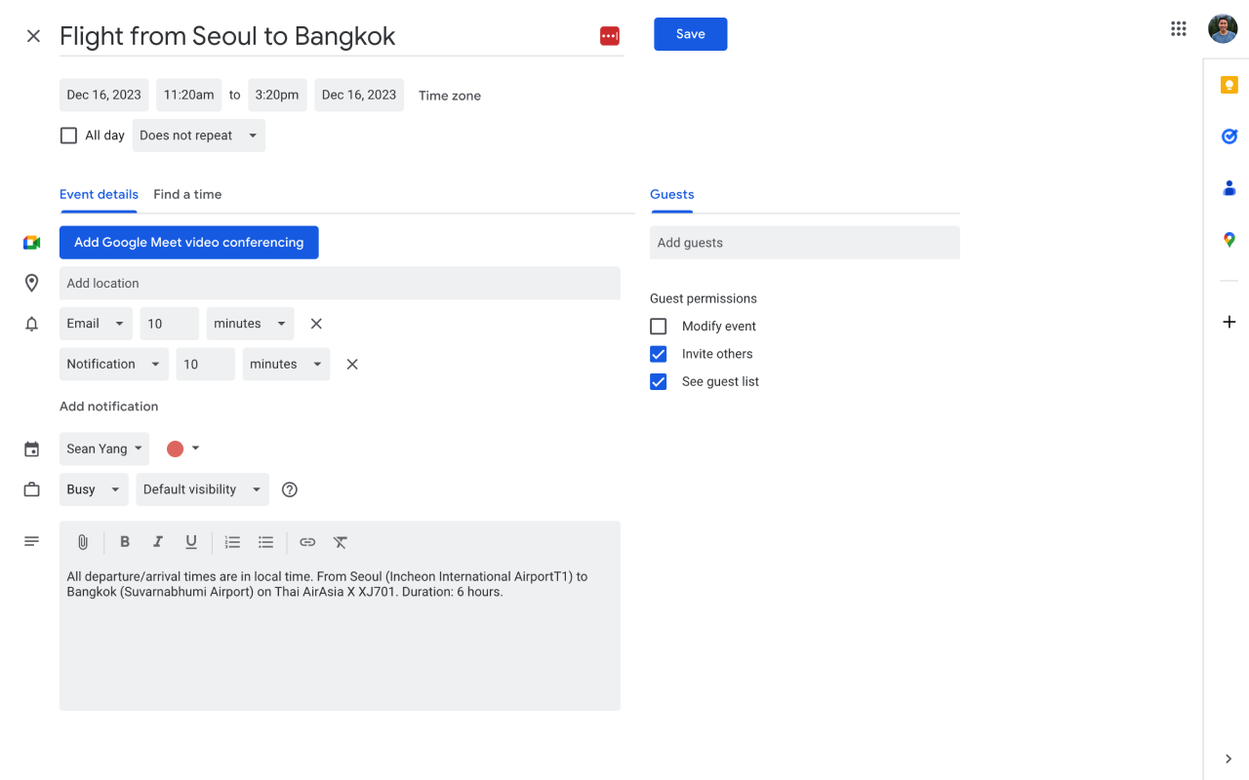The width and height of the screenshot is (1249, 780).
Task: Change Busy to another availability option
Action: click(x=93, y=488)
